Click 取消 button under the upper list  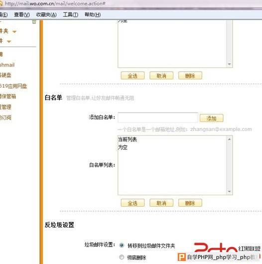pyautogui.click(x=161, y=76)
